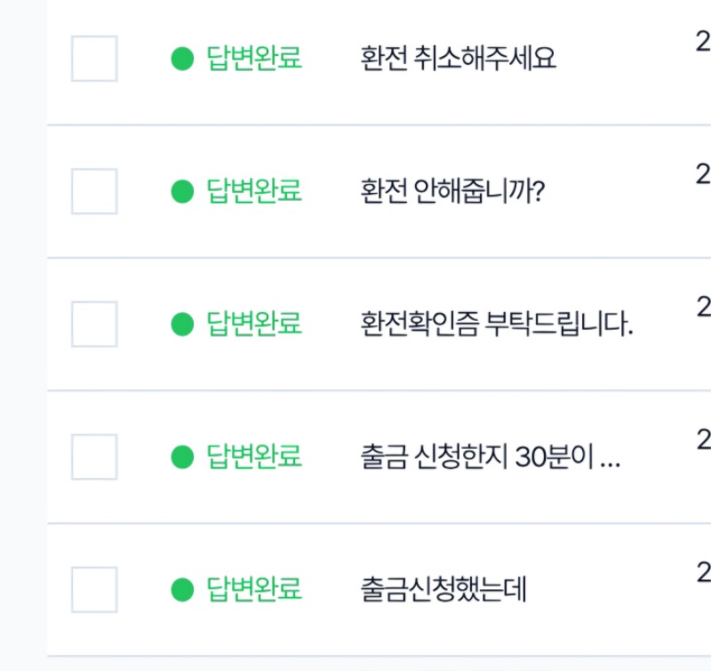Click the green status dot for '출금신청했는데'

(x=182, y=589)
